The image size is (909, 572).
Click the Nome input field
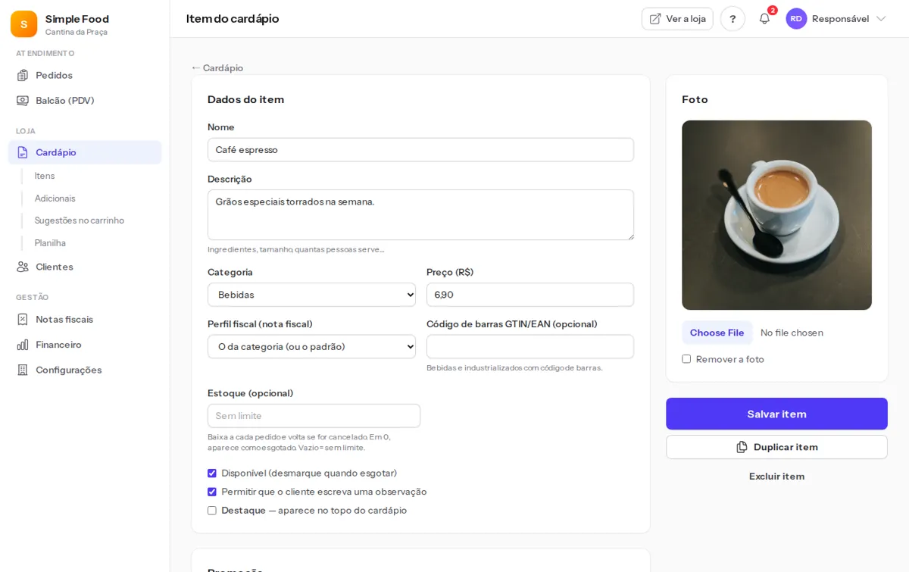click(x=420, y=150)
